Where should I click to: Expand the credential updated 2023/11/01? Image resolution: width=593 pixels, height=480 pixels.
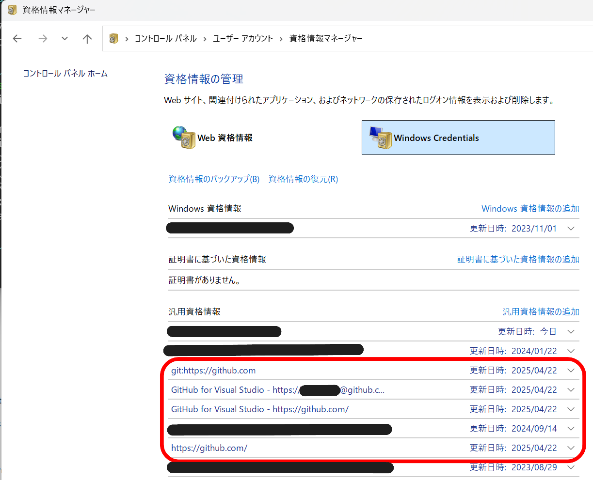click(571, 229)
